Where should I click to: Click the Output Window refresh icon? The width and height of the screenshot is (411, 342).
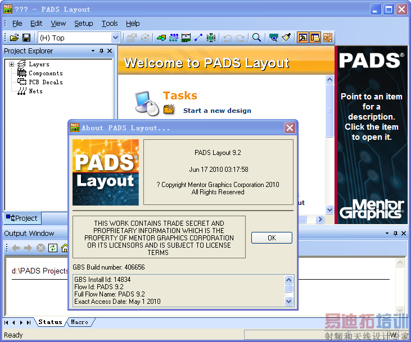(53, 248)
